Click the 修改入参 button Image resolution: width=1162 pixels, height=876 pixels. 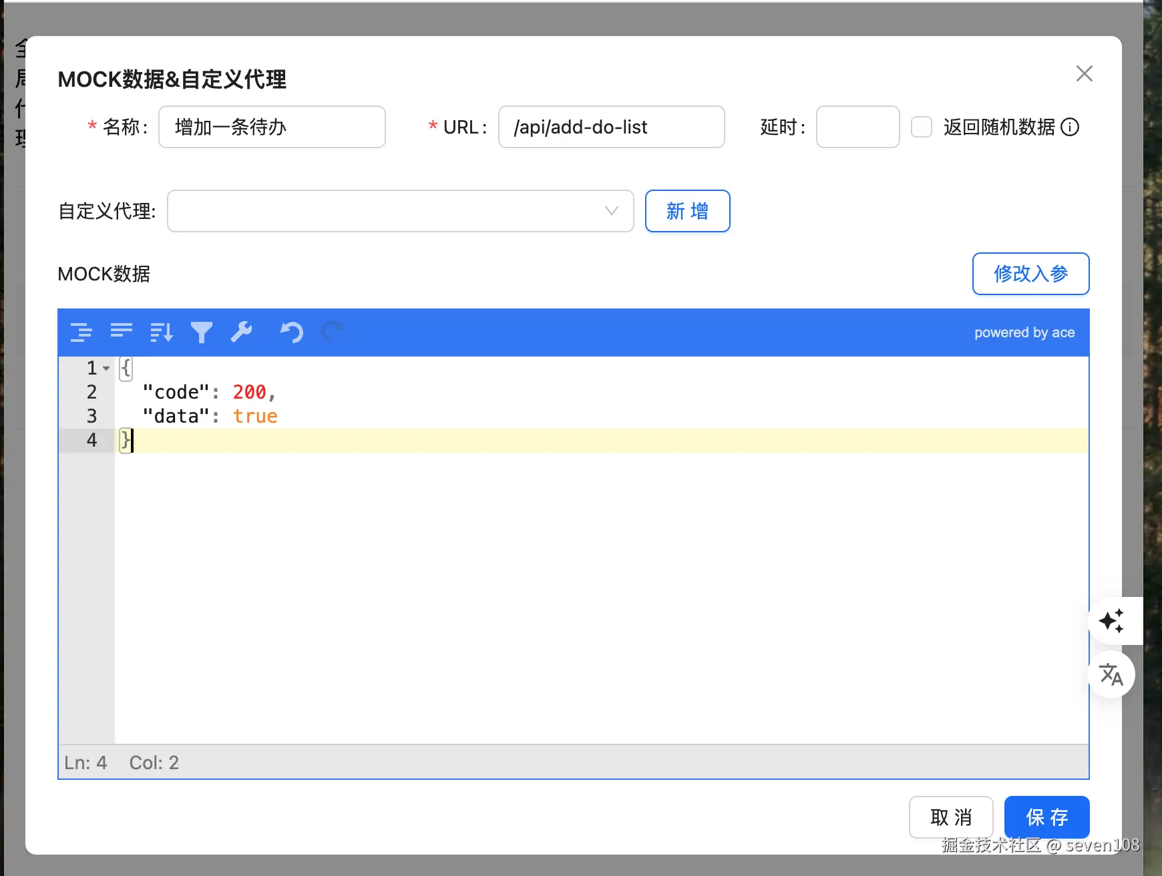click(x=1031, y=274)
